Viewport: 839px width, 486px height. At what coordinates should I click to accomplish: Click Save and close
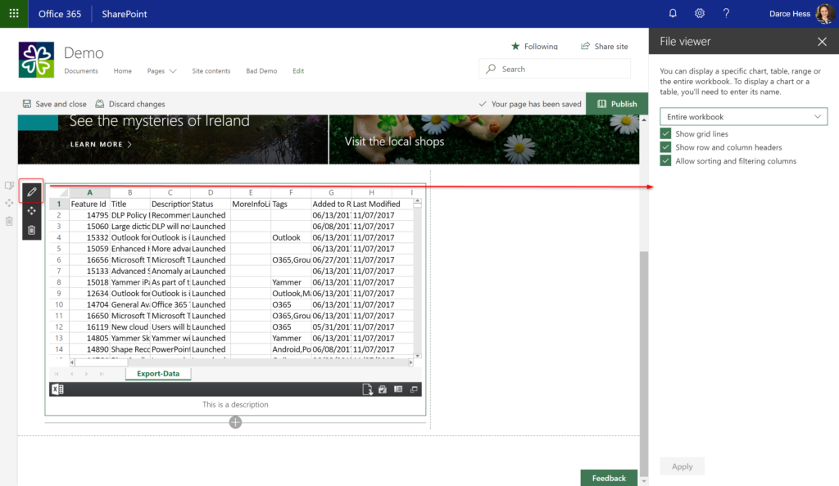coord(55,104)
